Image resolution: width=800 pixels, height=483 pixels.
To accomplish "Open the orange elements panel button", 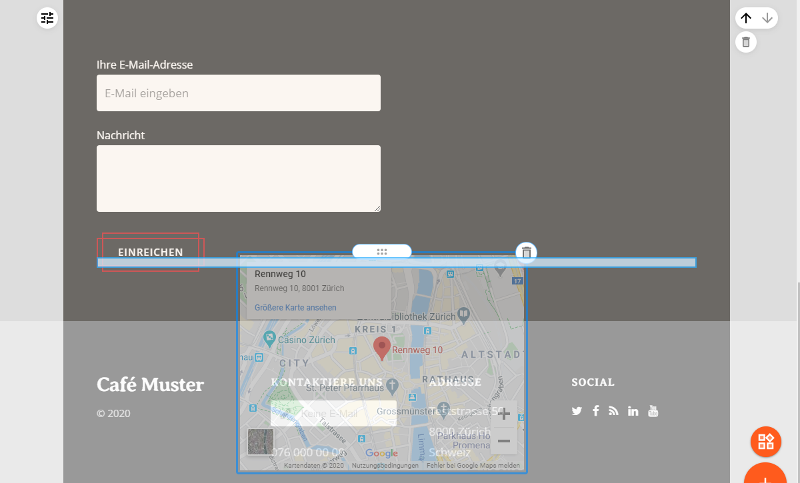I will pyautogui.click(x=766, y=441).
